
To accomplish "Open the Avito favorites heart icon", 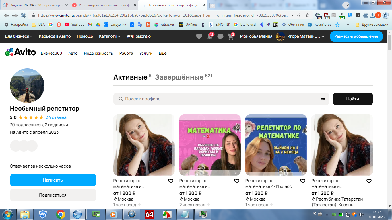I will pyautogui.click(x=199, y=36).
